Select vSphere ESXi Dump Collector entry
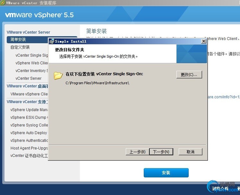Image resolution: width=240 pixels, height=195 pixels. [x=29, y=118]
